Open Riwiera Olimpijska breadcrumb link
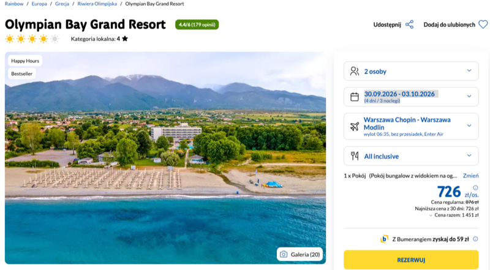 click(97, 4)
